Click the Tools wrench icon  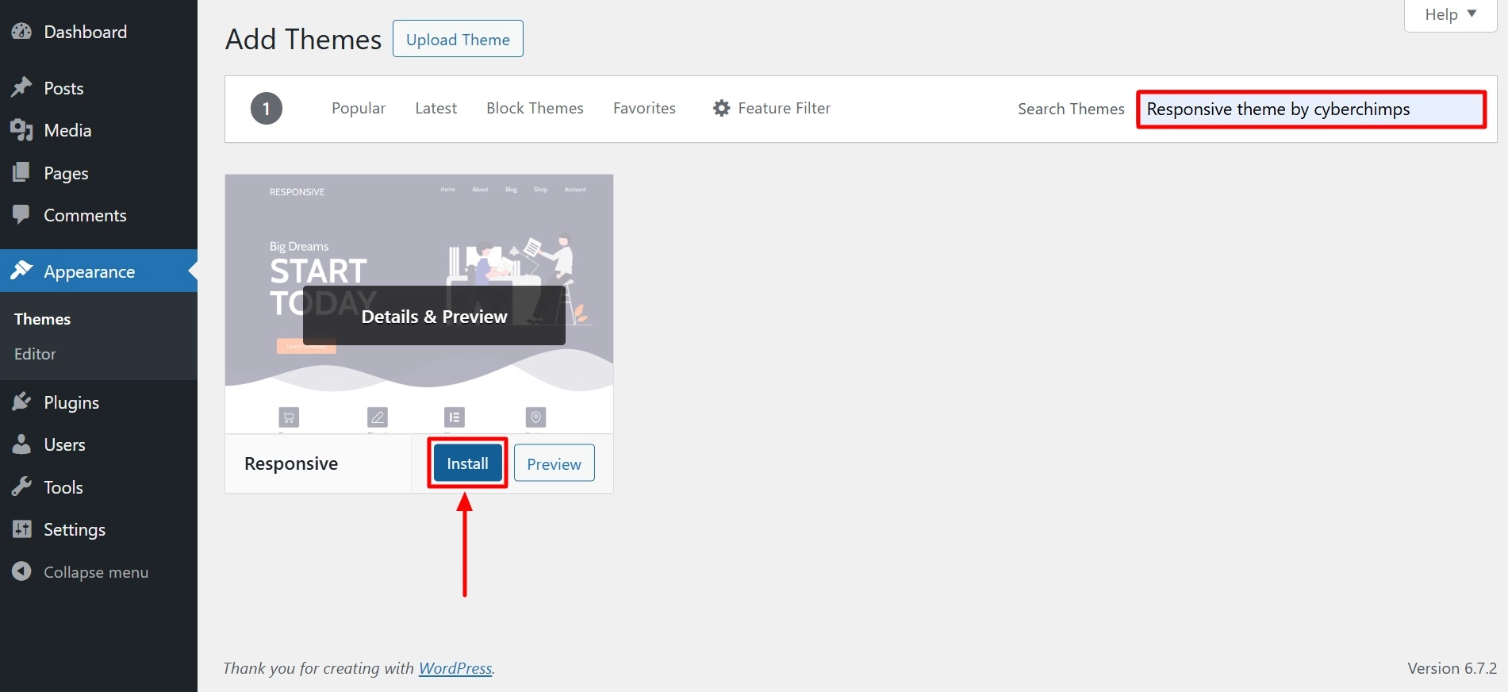tap(21, 486)
